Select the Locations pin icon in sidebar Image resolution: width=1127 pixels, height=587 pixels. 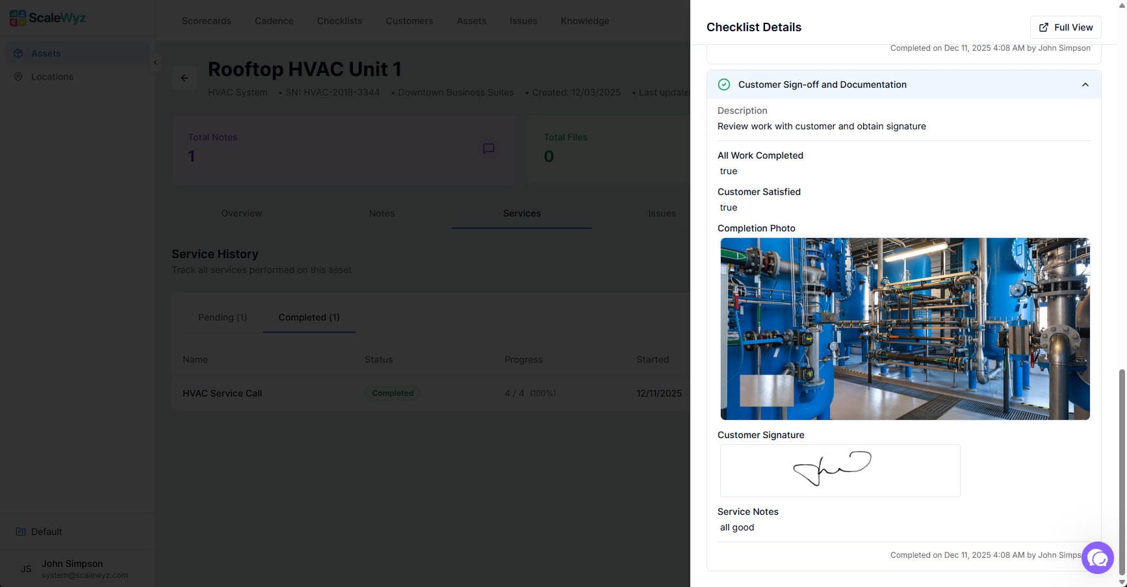click(19, 77)
